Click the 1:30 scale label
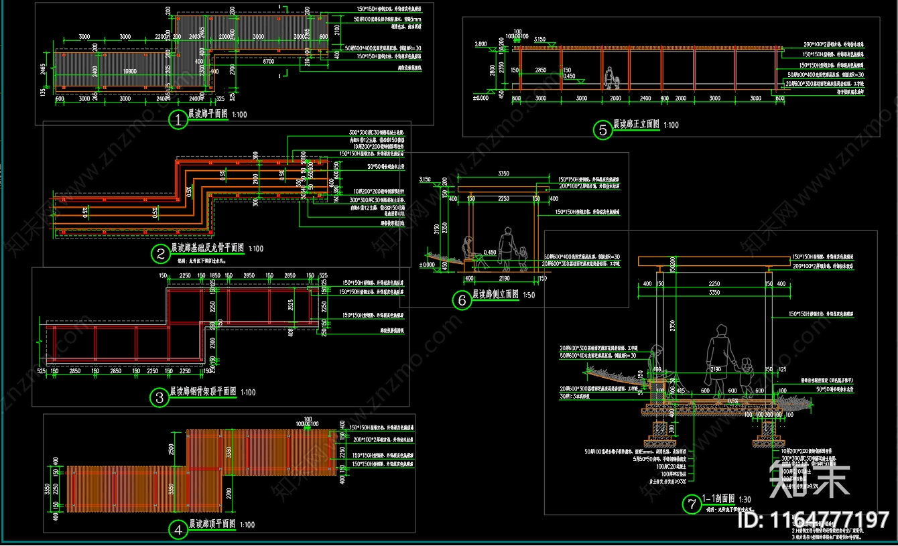 [x=745, y=499]
